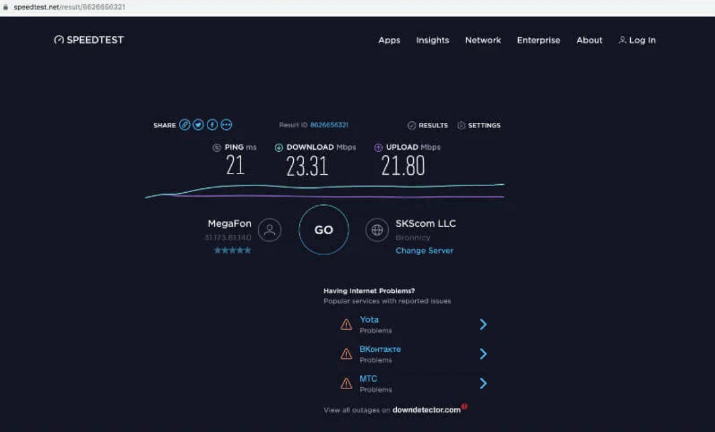Click the user profile icon
The height and width of the screenshot is (432, 715).
click(x=269, y=230)
